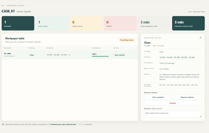Open the Critical summary card
The width and height of the screenshot is (209, 133).
tap(120, 23)
